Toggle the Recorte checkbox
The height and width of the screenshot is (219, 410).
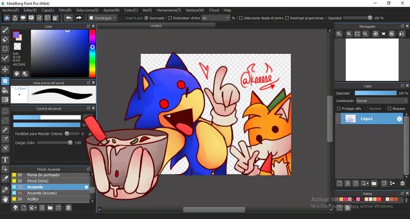pos(366,109)
